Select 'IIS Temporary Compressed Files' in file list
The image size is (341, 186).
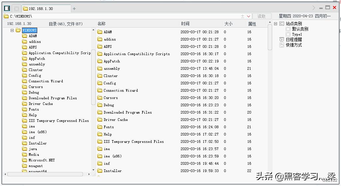(134, 141)
